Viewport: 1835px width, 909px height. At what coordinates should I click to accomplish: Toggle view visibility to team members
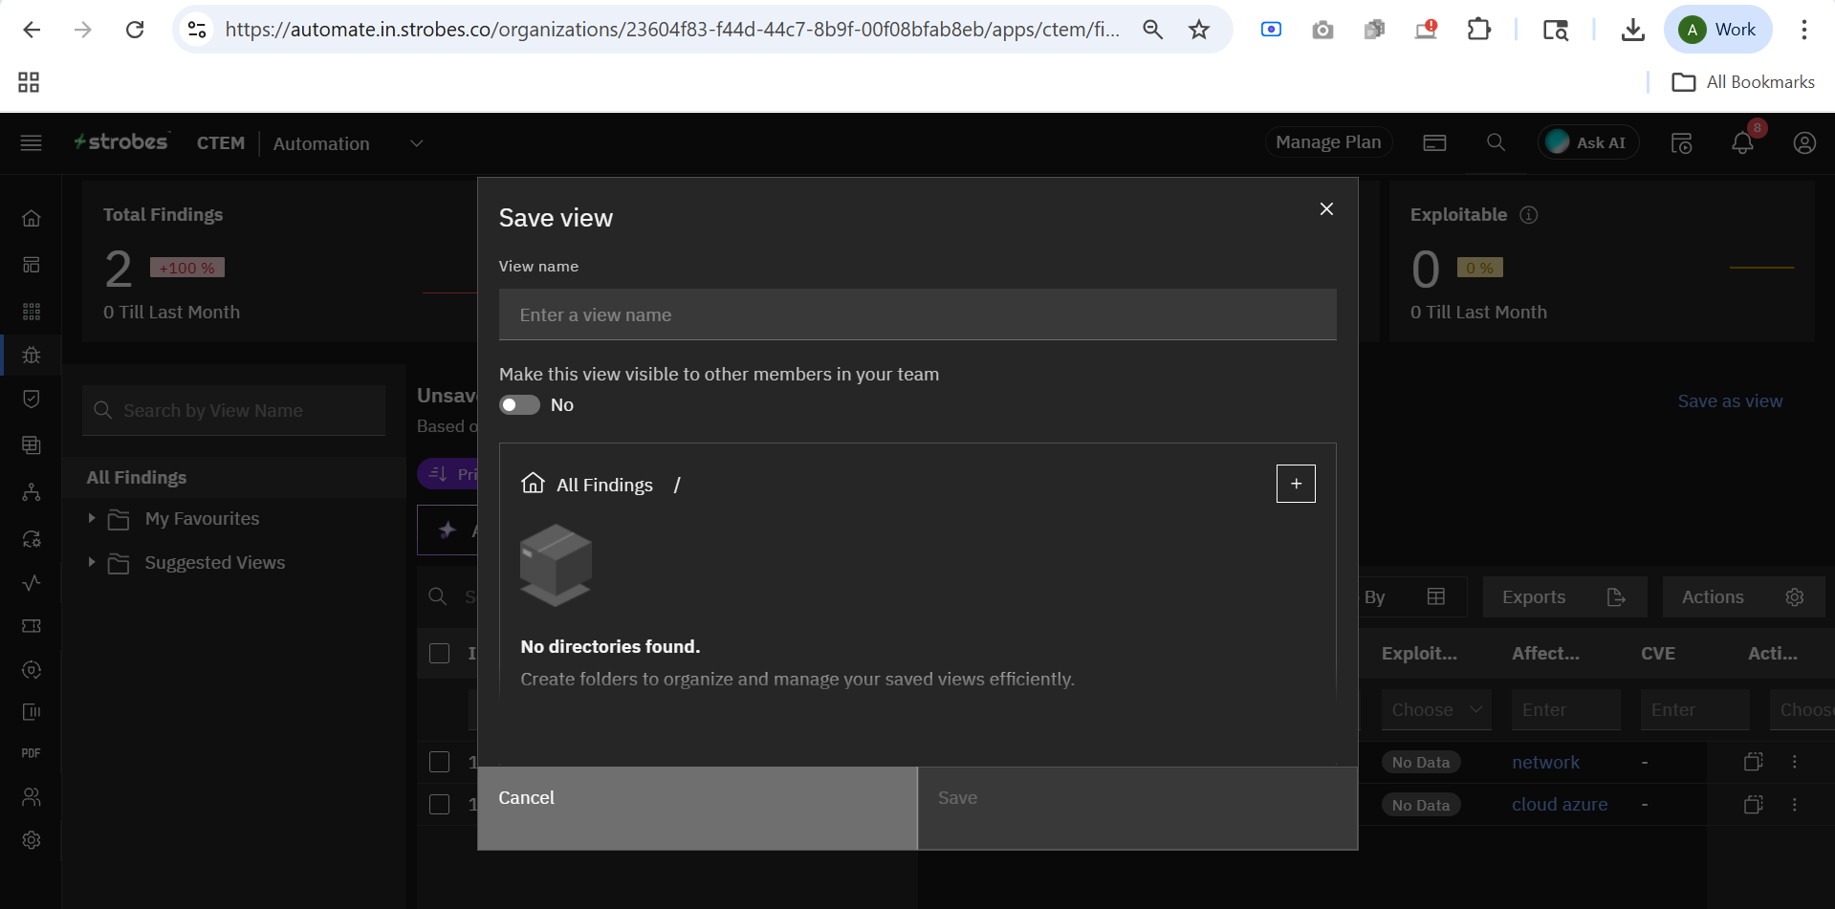tap(520, 405)
